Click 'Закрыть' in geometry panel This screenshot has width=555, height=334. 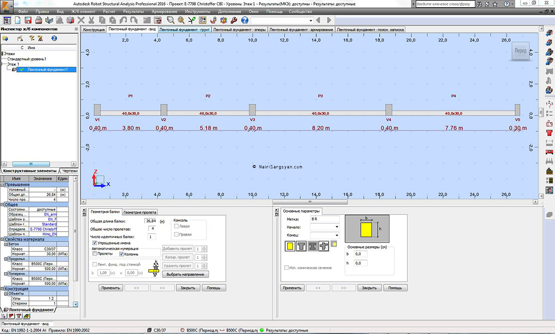pyautogui.click(x=188, y=288)
